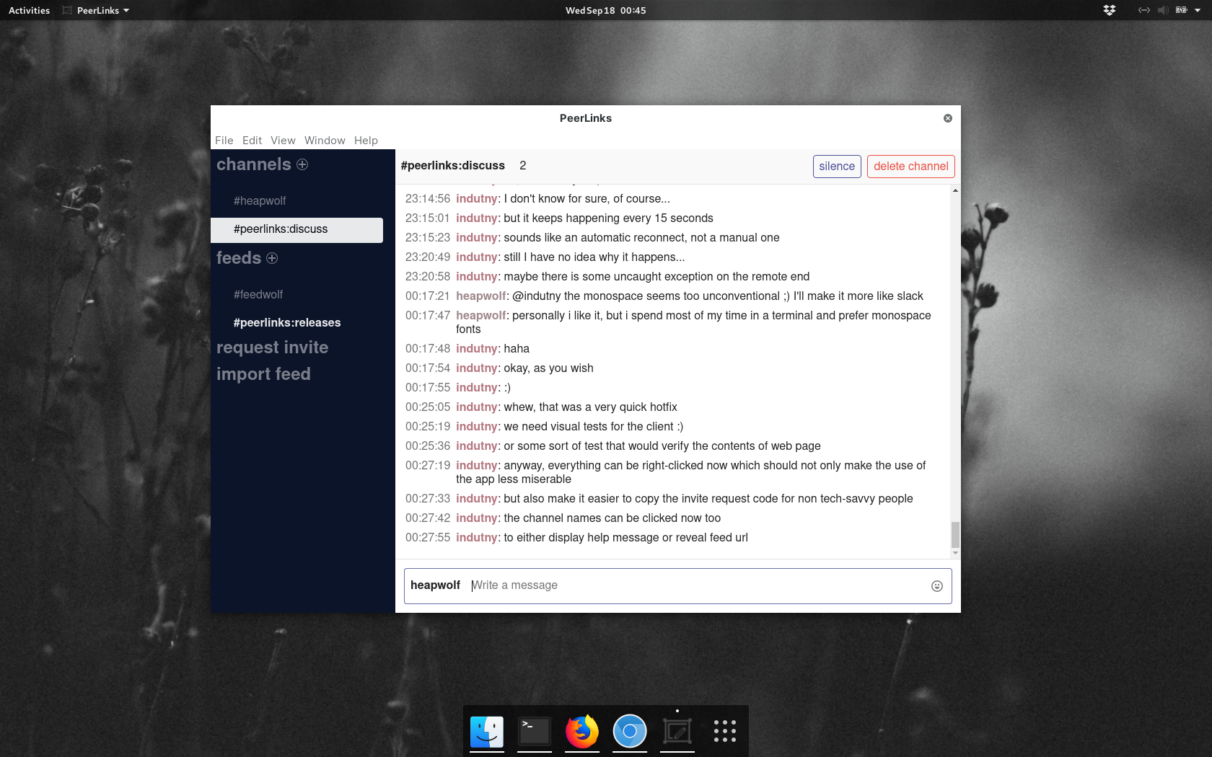Click the member count 2 in header
Image resolution: width=1212 pixels, height=757 pixels.
point(523,166)
